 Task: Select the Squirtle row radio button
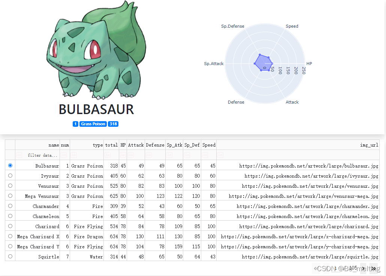10,256
